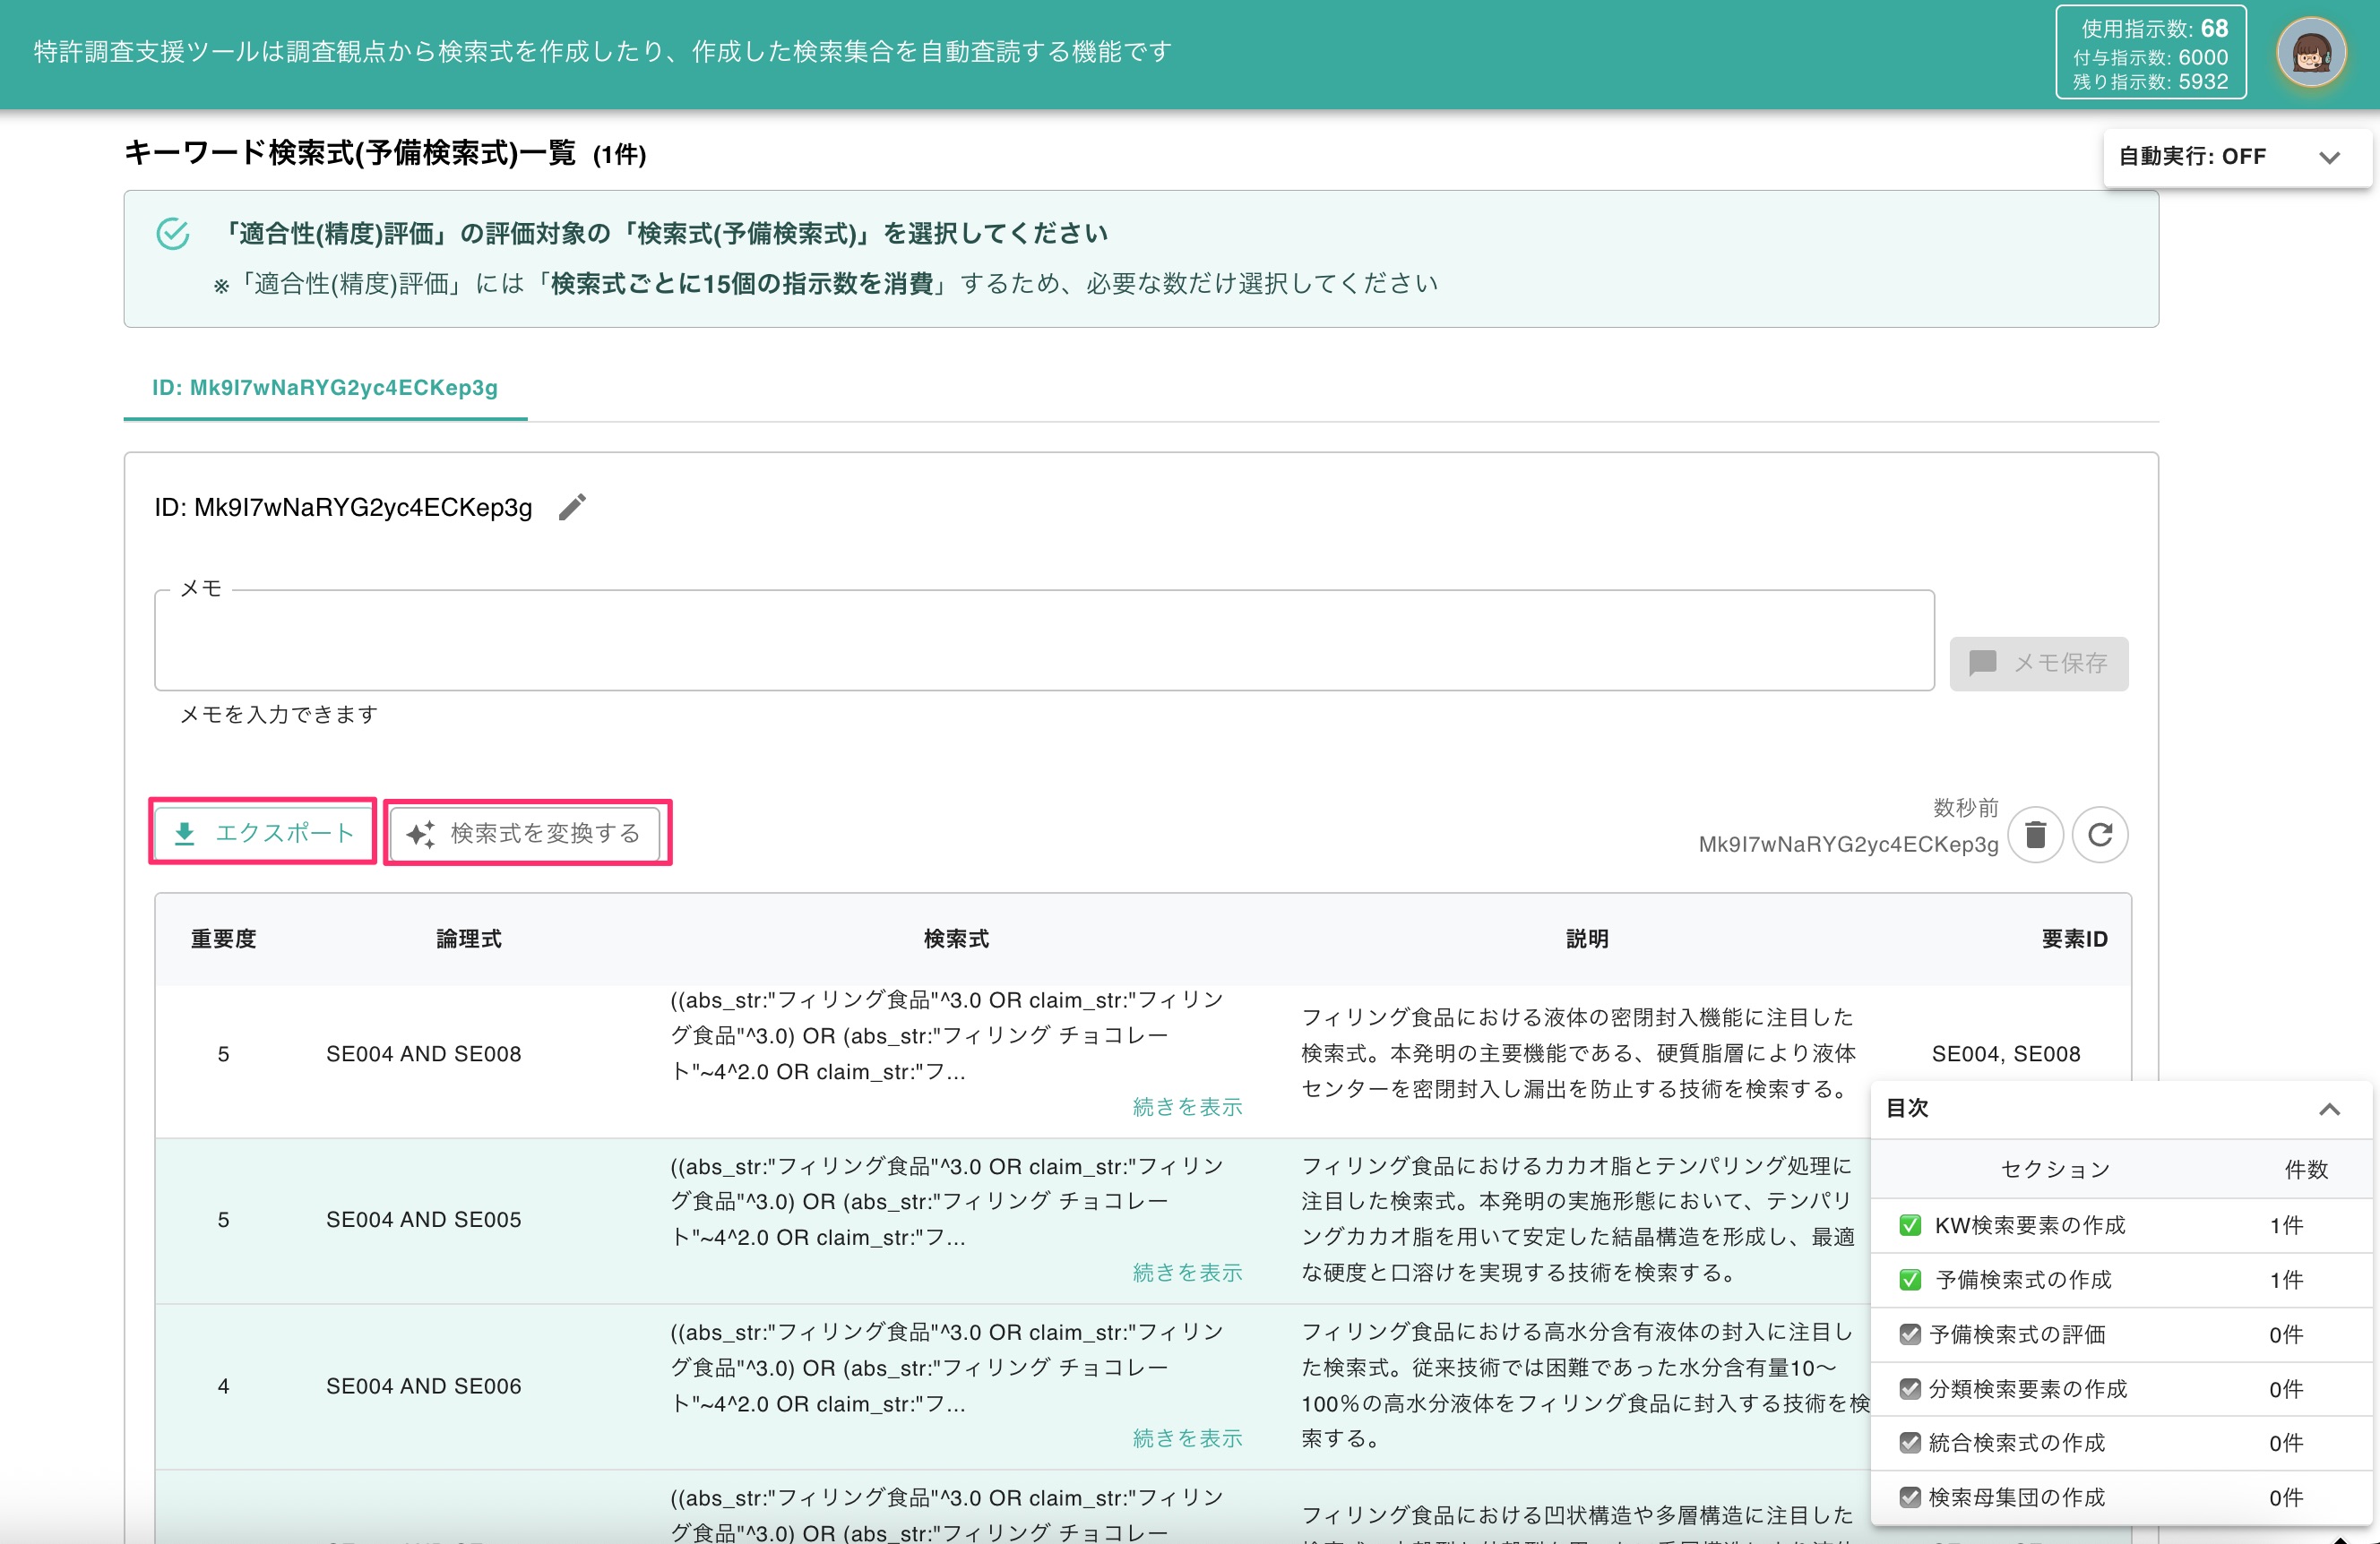Click the 数秒前 timestamp text

[x=1965, y=808]
